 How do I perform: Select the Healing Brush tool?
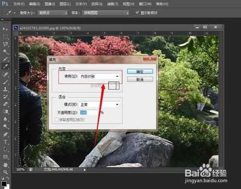click(x=6, y=75)
